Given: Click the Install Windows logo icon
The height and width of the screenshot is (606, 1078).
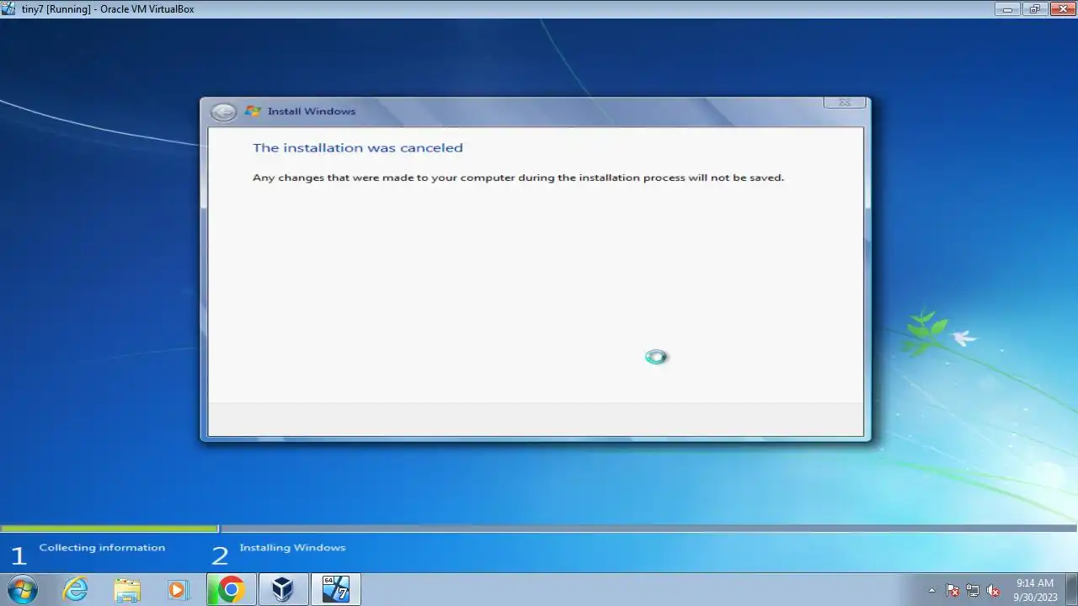Looking at the screenshot, I should point(253,111).
